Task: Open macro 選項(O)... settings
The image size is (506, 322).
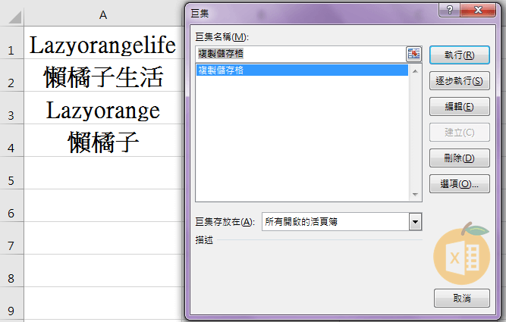Action: 459,184
